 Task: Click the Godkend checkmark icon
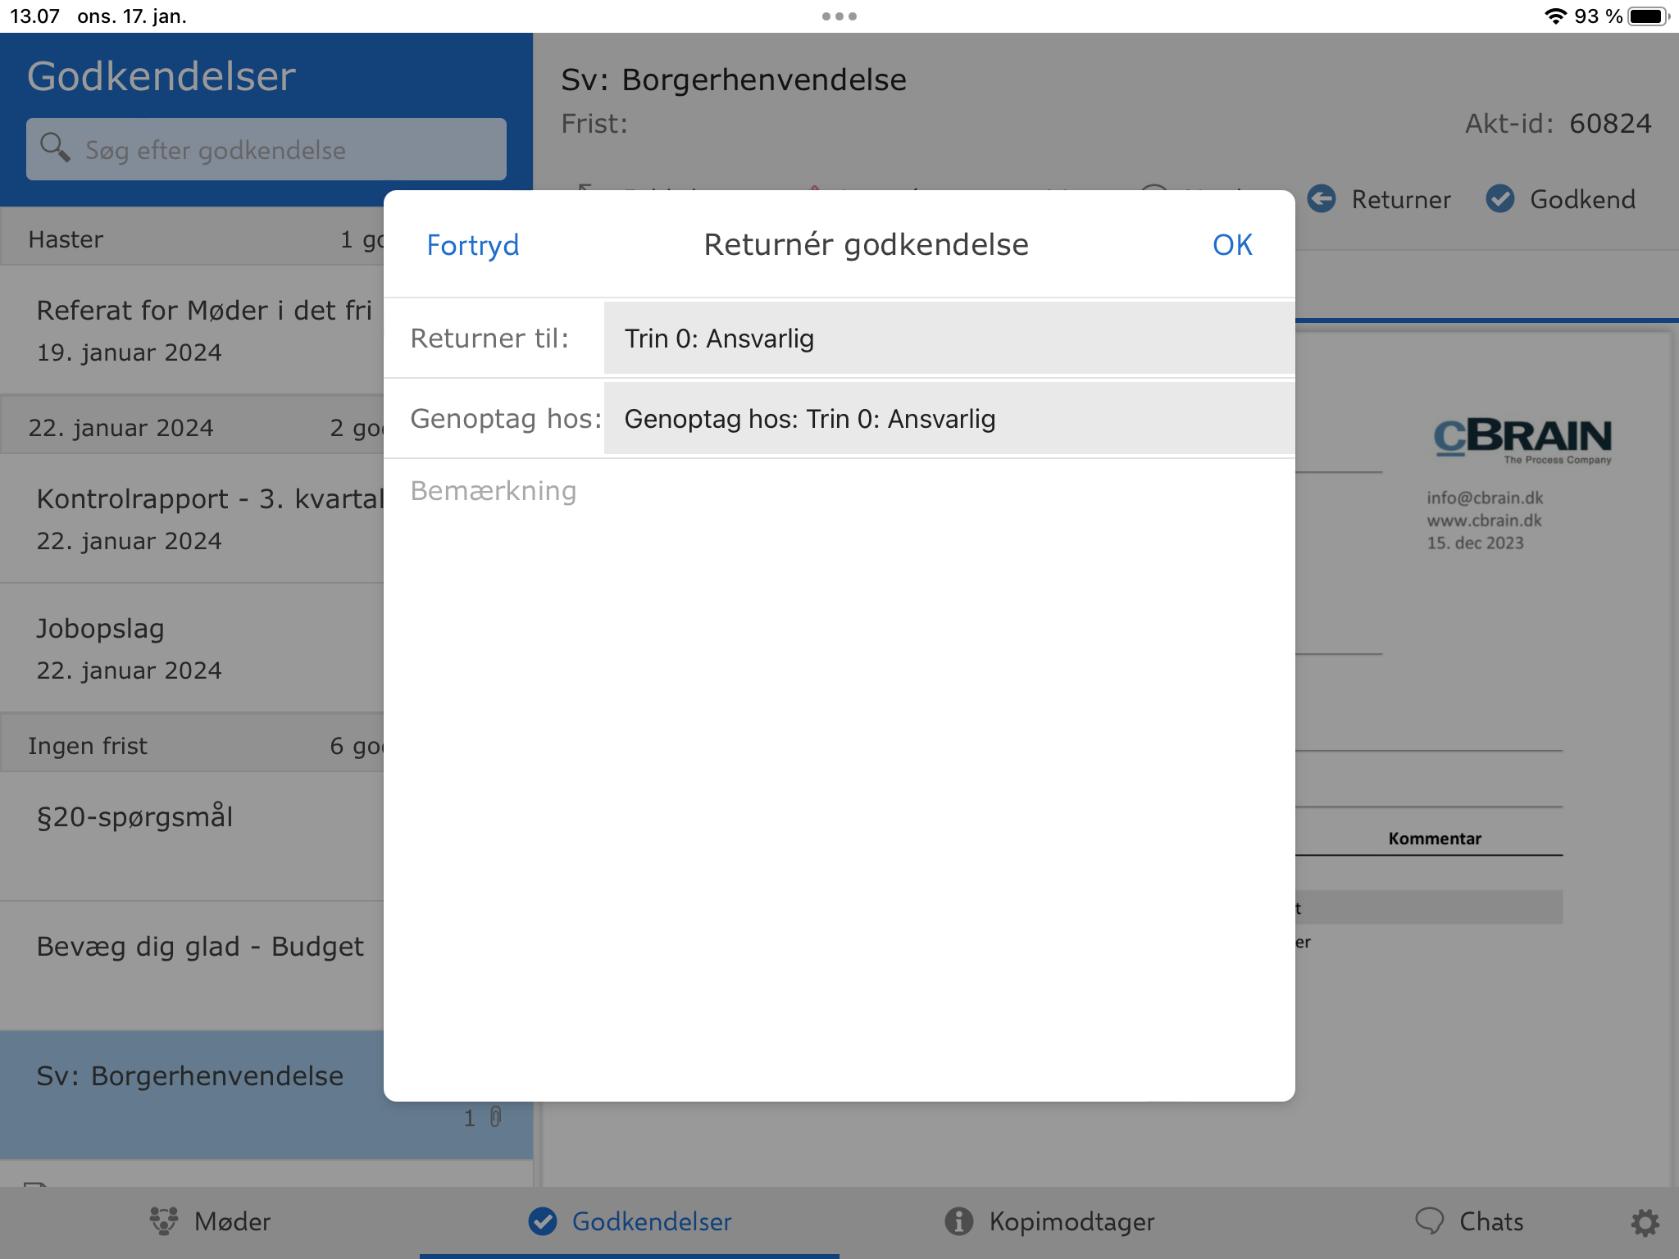(1500, 199)
